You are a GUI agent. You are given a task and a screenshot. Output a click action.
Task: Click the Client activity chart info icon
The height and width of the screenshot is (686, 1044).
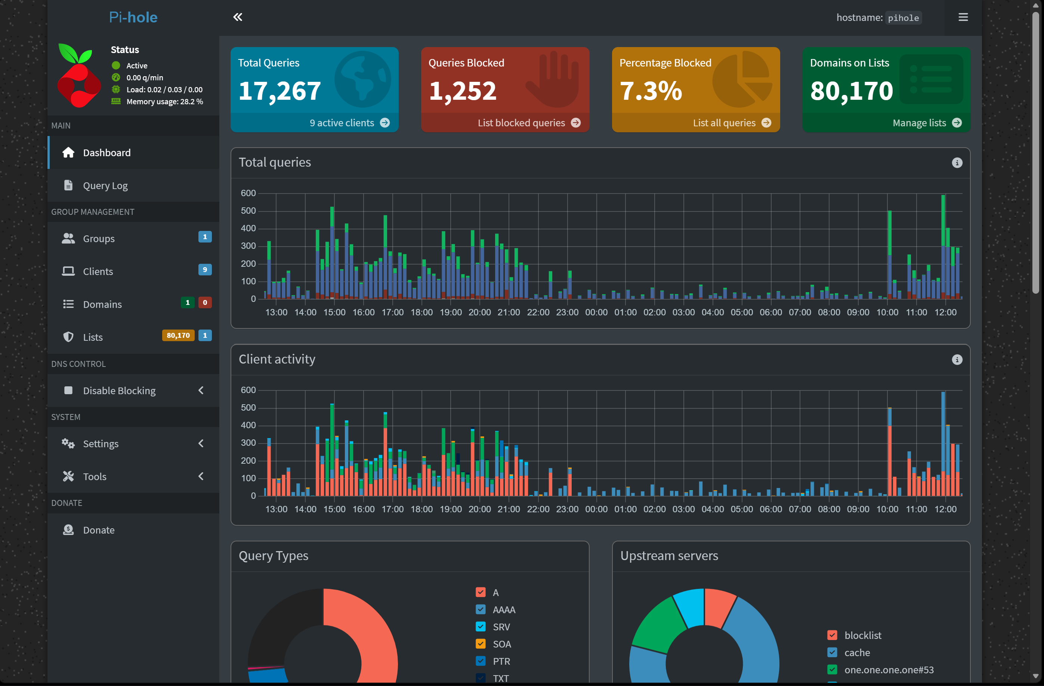pos(957,360)
